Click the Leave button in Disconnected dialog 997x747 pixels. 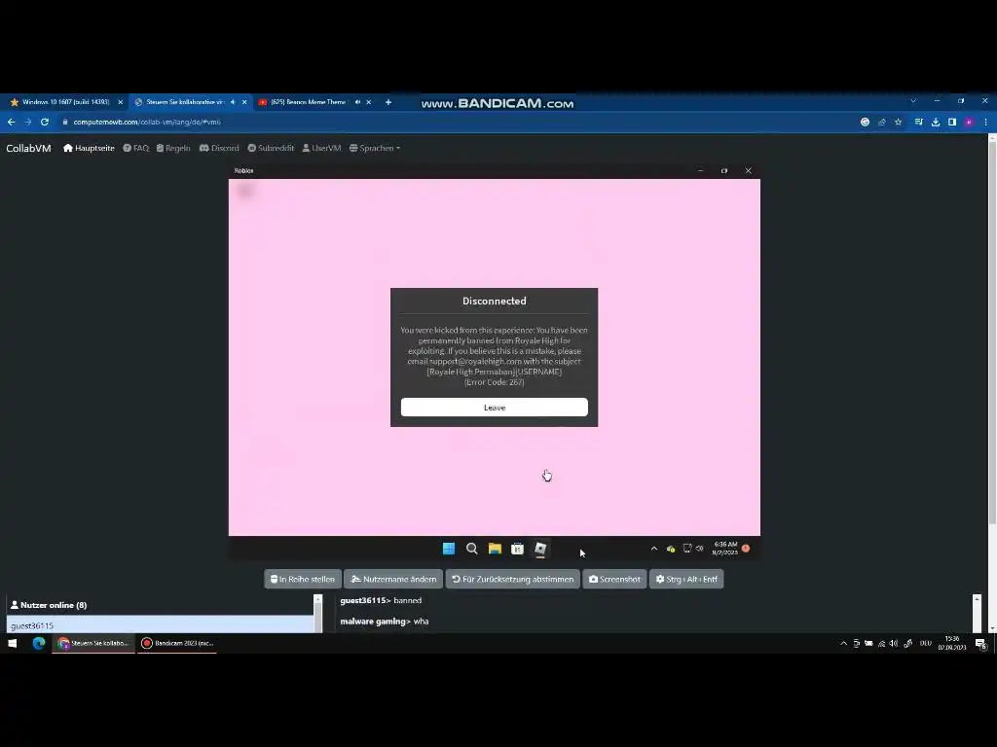(x=494, y=408)
